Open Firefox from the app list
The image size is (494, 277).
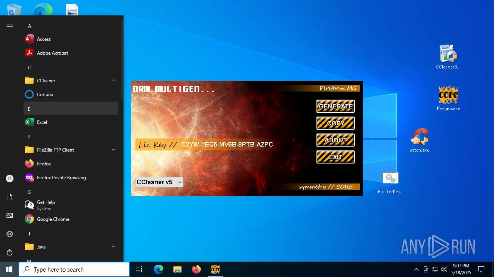[71, 164]
